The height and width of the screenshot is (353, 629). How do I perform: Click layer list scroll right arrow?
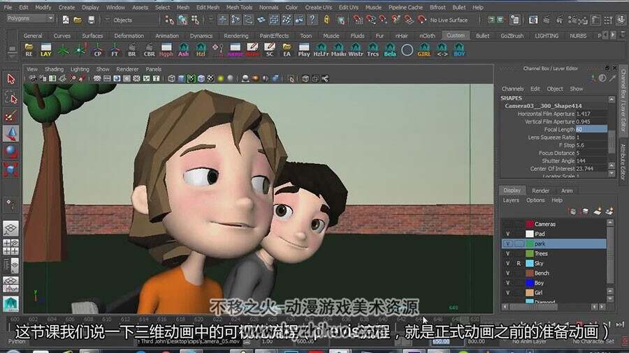[602, 307]
